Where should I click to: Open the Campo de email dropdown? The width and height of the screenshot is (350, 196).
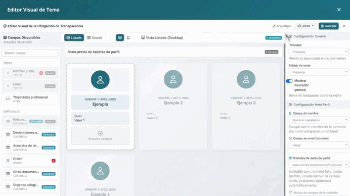[x=318, y=145]
